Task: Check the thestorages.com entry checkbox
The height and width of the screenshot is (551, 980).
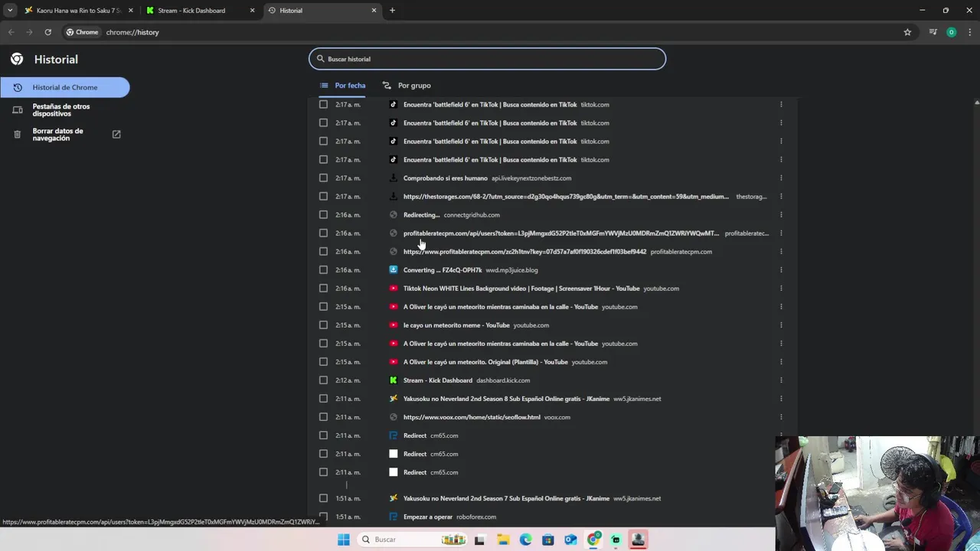Action: (x=323, y=197)
